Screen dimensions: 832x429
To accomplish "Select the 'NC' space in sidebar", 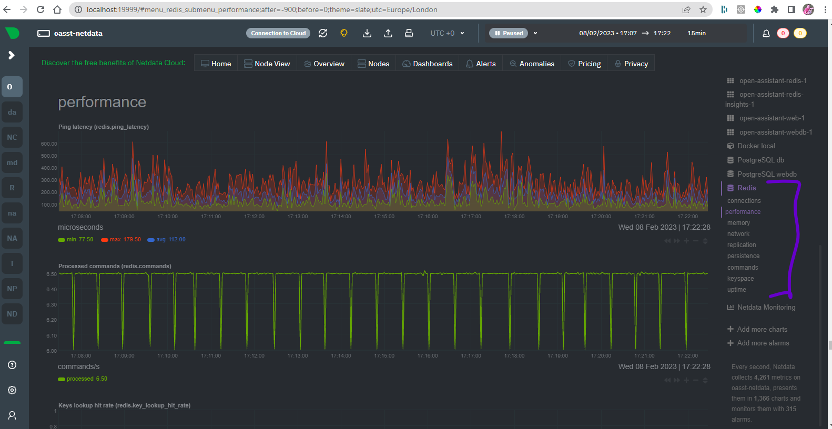I will pyautogui.click(x=12, y=137).
